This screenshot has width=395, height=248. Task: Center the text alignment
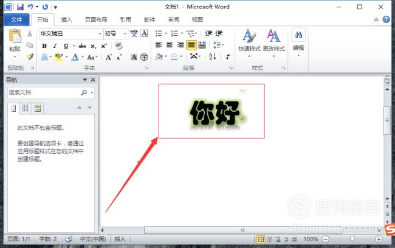170,45
